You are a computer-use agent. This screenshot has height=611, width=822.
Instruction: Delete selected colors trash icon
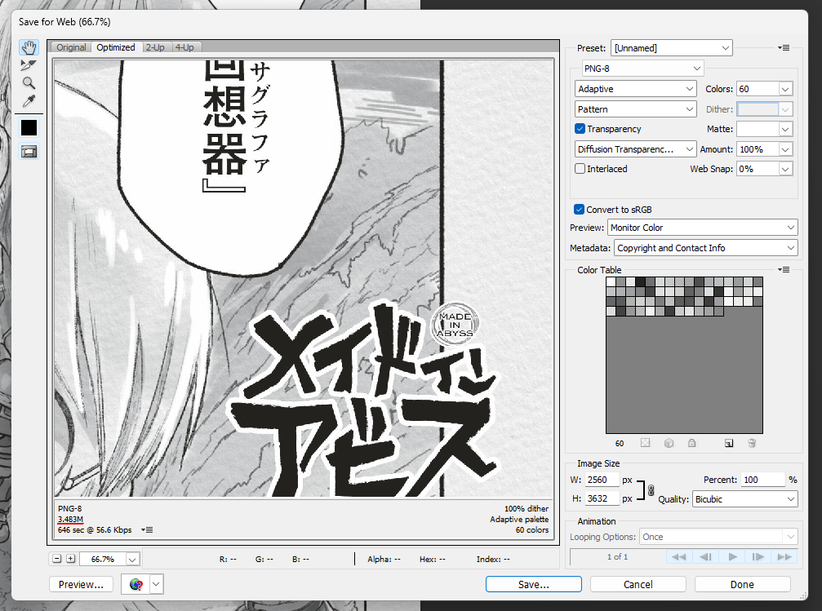coord(752,443)
